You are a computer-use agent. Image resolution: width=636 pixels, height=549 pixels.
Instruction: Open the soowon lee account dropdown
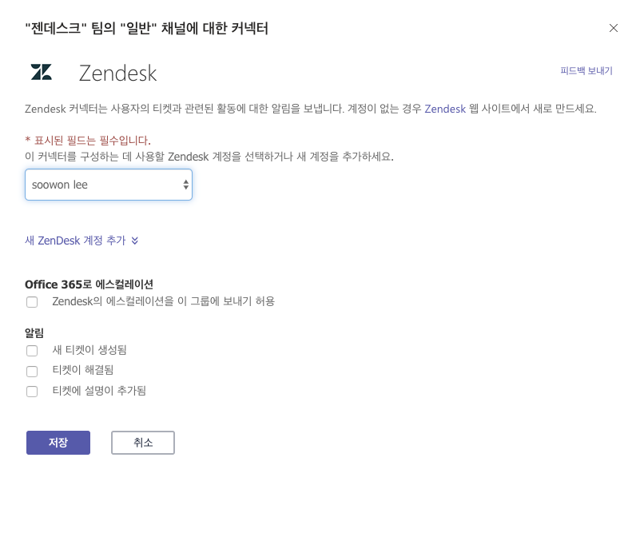point(109,185)
